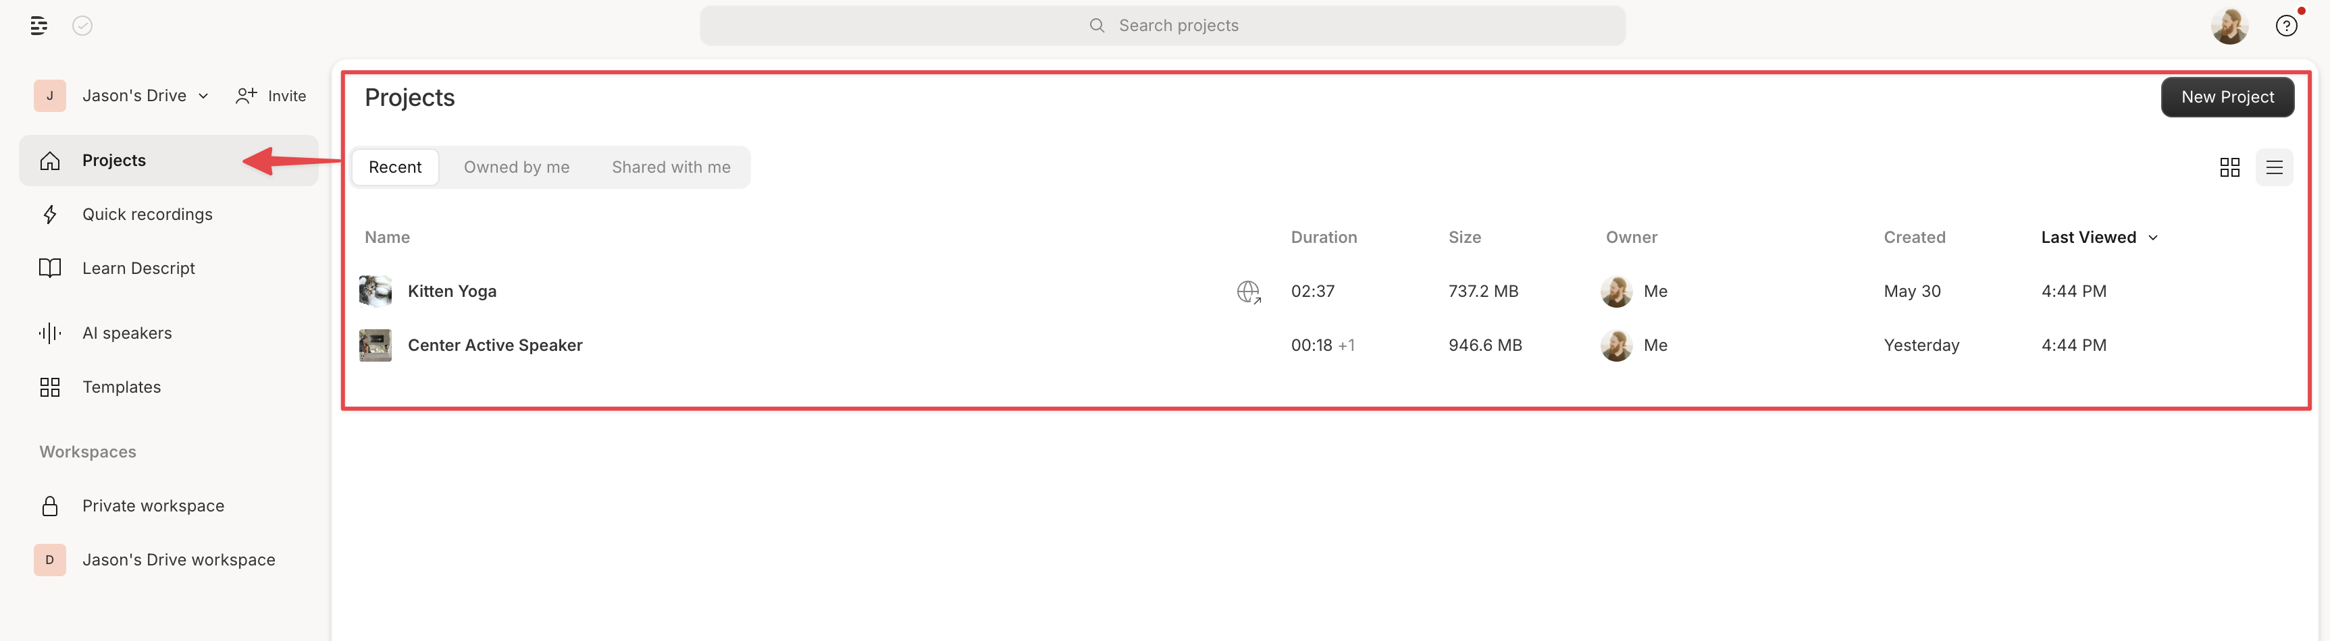Open the Shared with me tab
This screenshot has height=641, width=2330.
[x=671, y=167]
